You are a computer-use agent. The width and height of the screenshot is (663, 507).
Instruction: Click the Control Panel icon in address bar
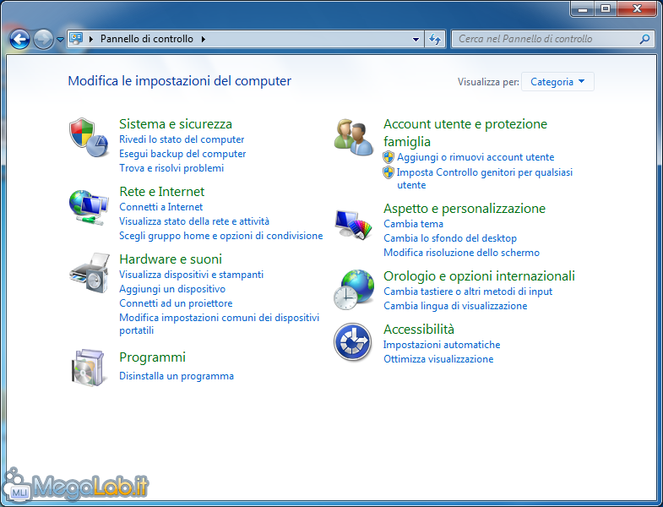76,39
